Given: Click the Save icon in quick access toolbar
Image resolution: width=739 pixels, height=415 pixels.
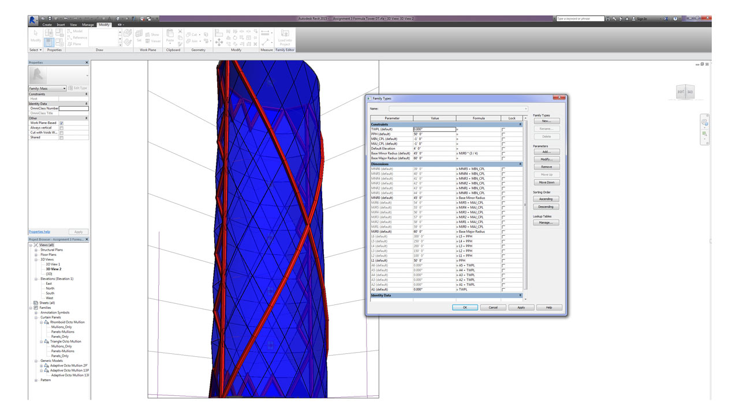Looking at the screenshot, I should point(50,19).
